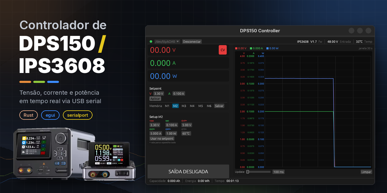Select memory slot M1
The height and width of the screenshot is (193, 387).
coord(167,106)
